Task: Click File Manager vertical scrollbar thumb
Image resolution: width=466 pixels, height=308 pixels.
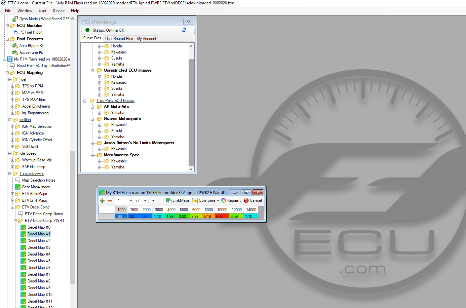Action: (191, 112)
